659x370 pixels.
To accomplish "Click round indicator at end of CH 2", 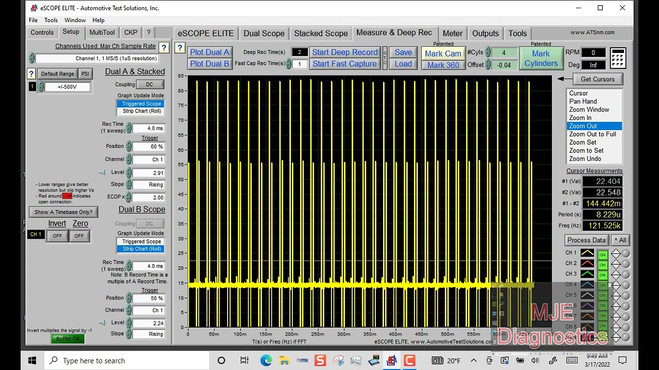I will 626,264.
